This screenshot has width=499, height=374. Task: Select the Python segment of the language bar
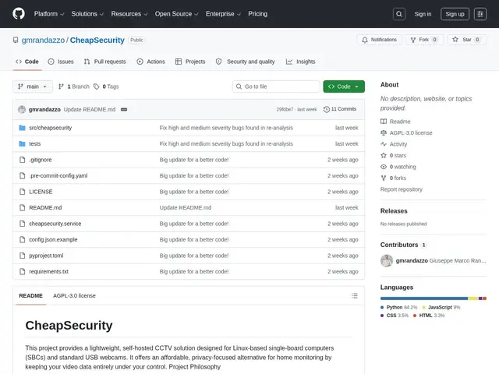(424, 298)
